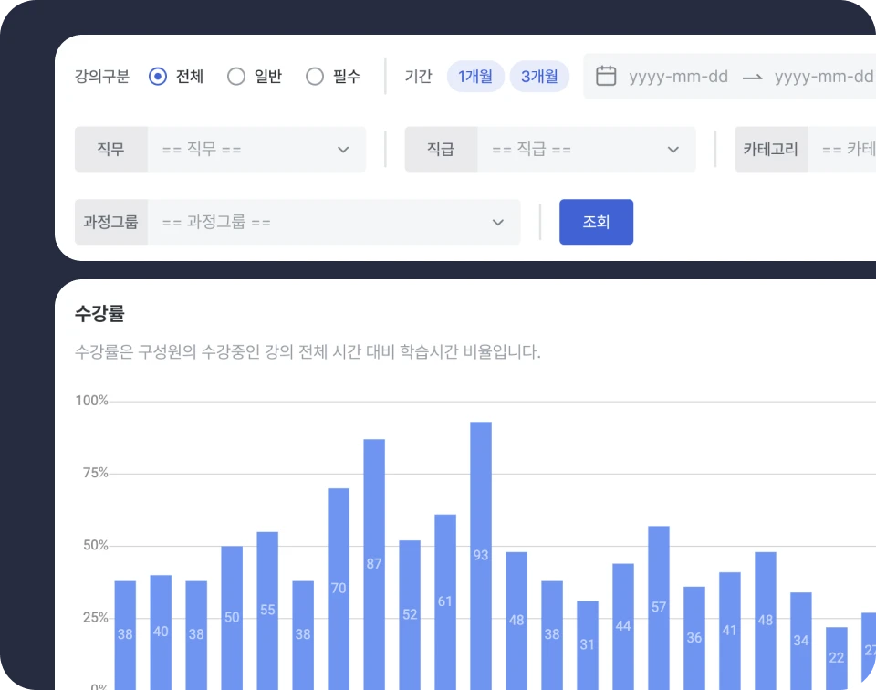
Task: Open the calendar date picker icon
Action: click(x=606, y=76)
